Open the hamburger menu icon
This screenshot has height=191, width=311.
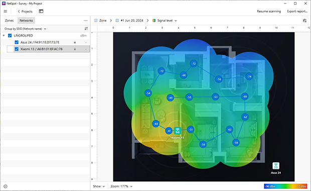point(6,12)
